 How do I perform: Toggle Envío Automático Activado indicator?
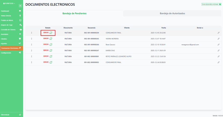pos(211,5)
